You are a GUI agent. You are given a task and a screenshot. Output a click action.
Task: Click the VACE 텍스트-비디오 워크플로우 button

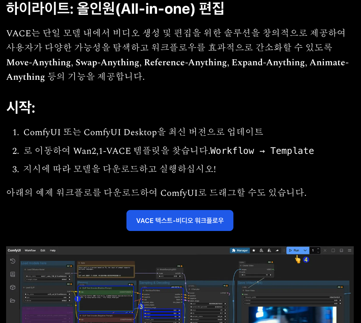pos(180,221)
